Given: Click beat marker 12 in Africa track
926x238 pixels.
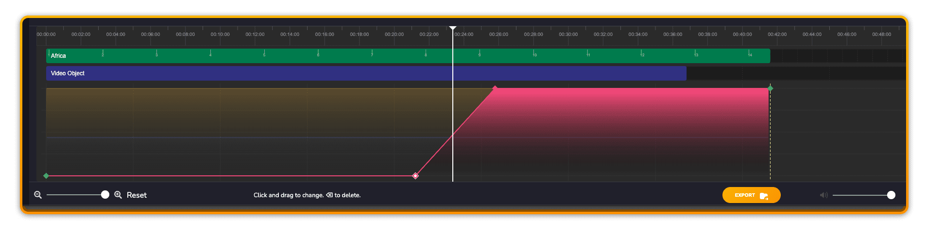Looking at the screenshot, I should click(x=642, y=53).
